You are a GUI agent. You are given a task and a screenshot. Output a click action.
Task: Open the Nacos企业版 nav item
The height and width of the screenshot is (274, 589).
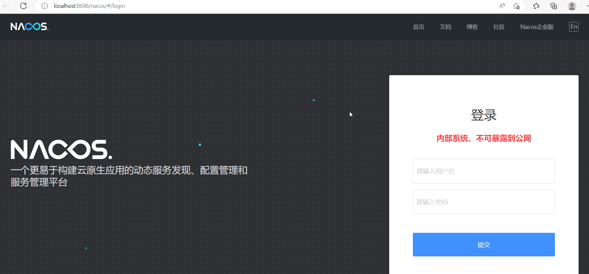(x=537, y=27)
